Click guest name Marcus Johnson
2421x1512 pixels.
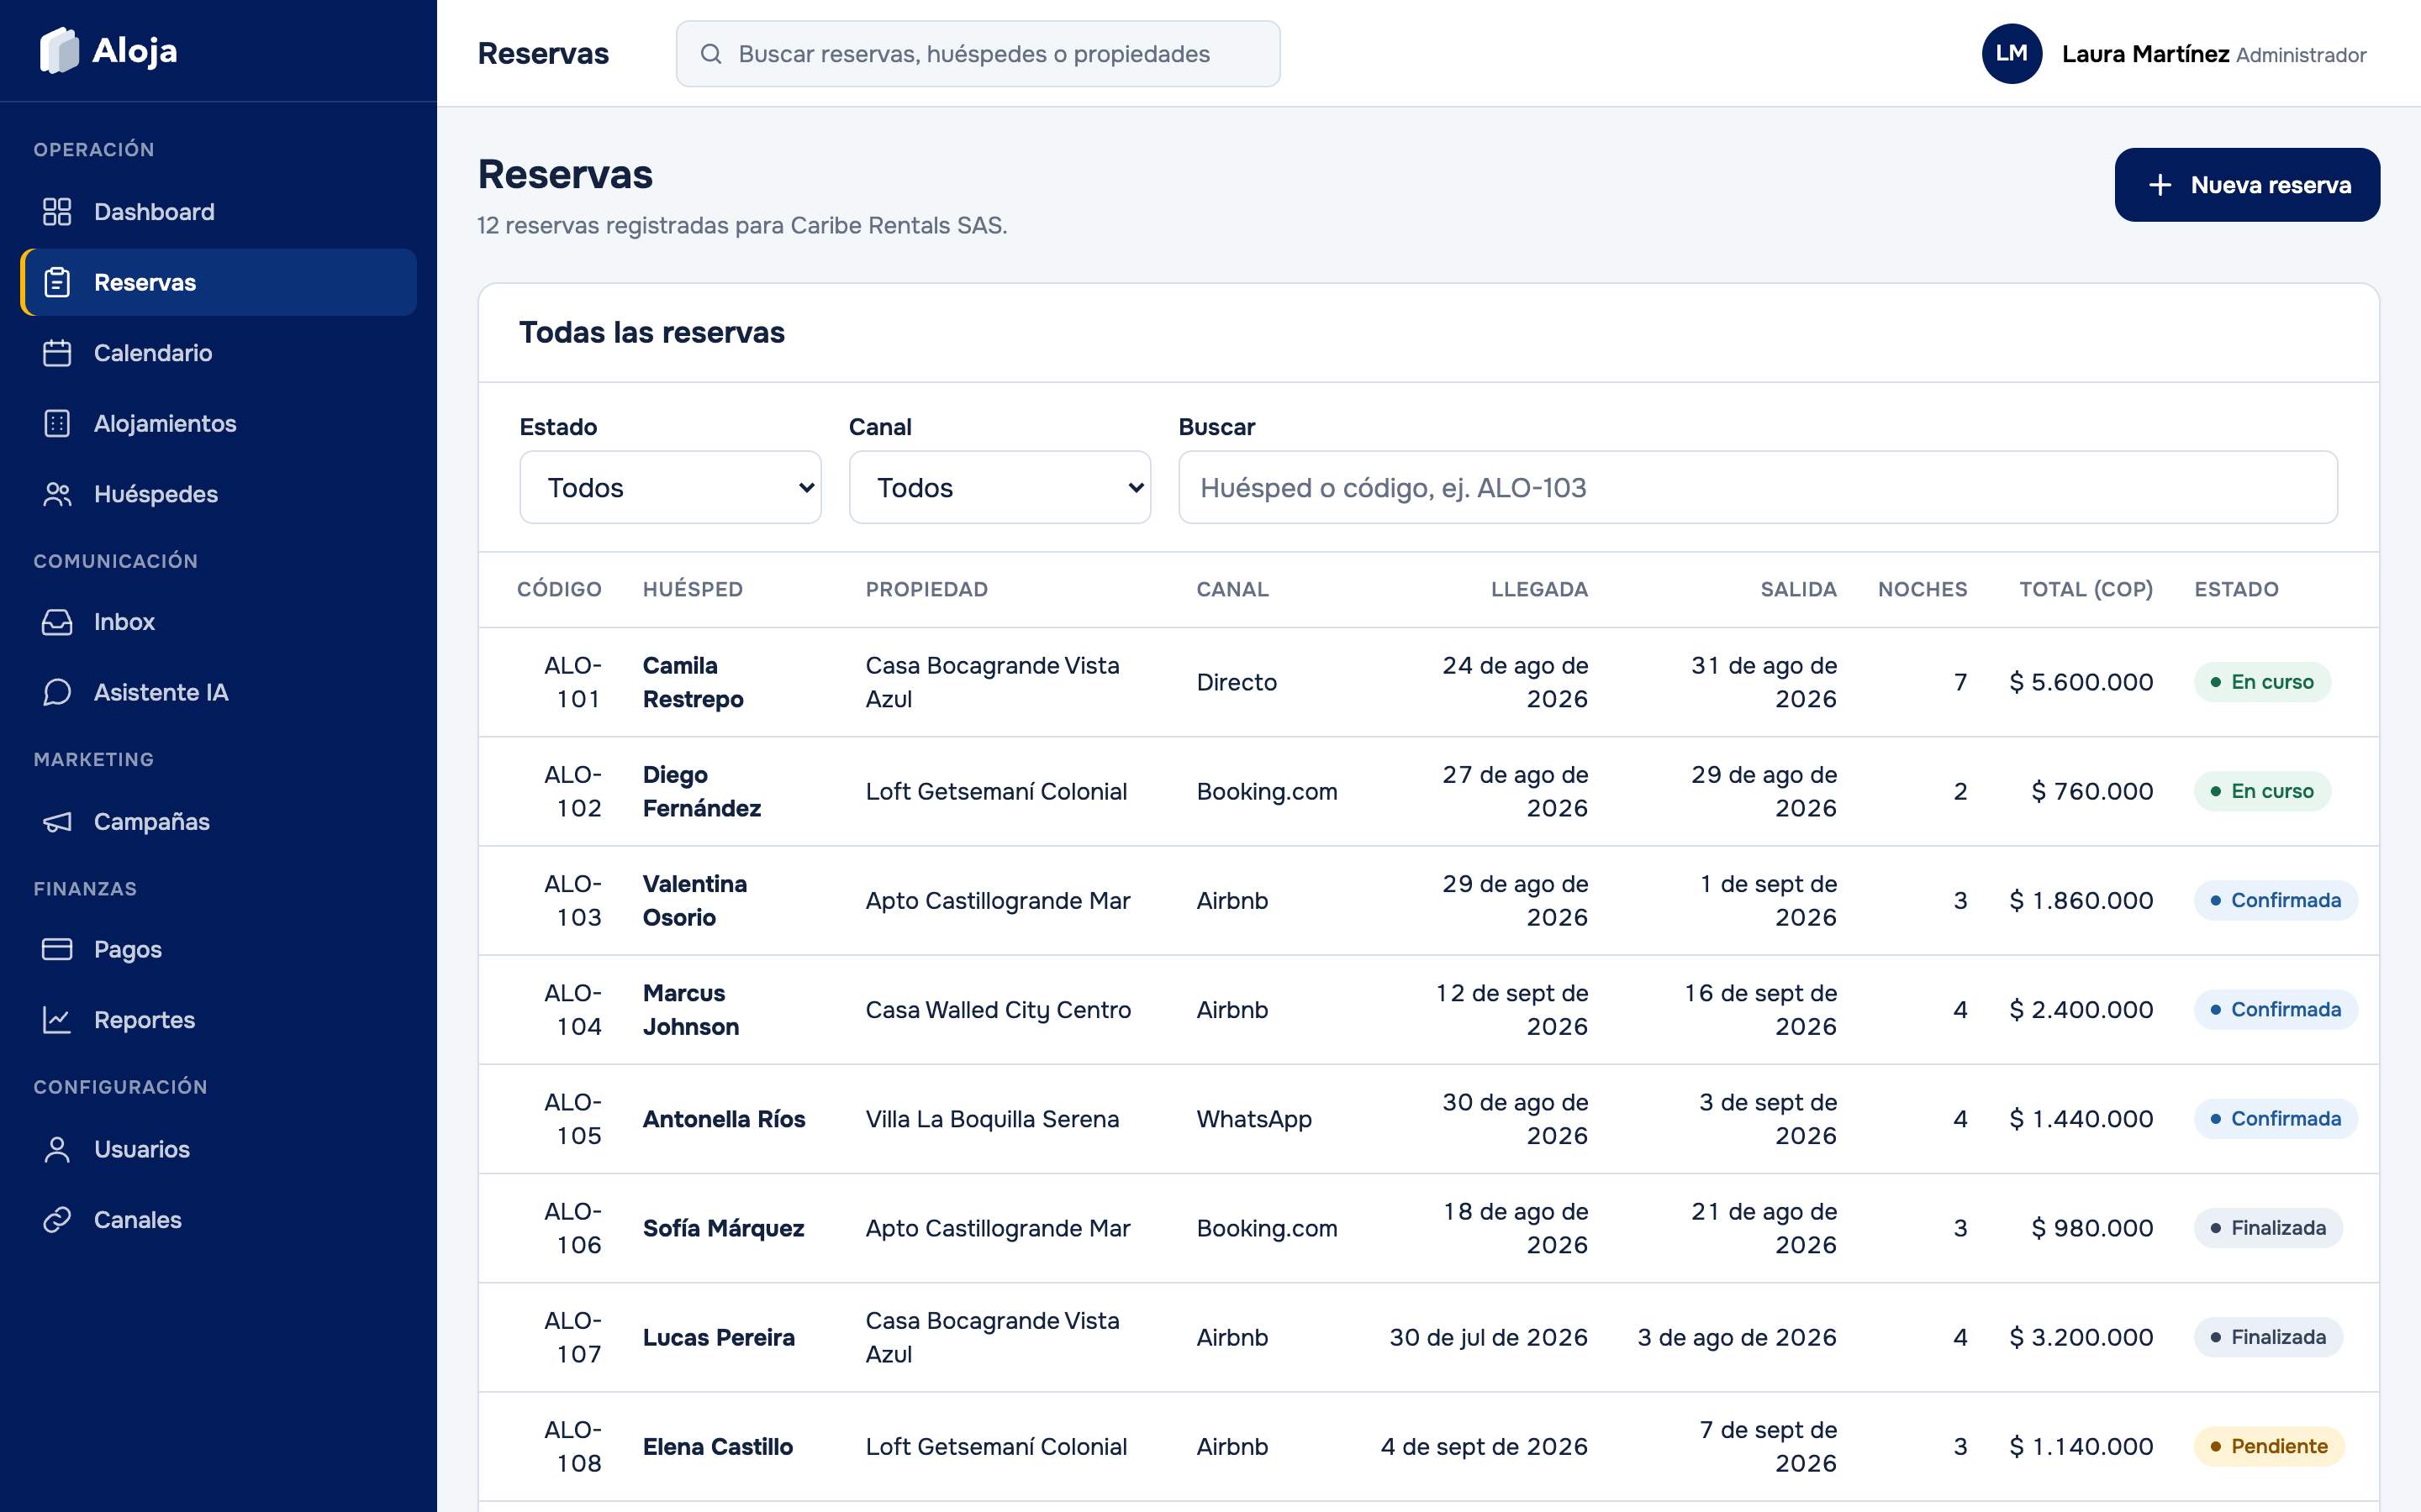click(691, 1010)
